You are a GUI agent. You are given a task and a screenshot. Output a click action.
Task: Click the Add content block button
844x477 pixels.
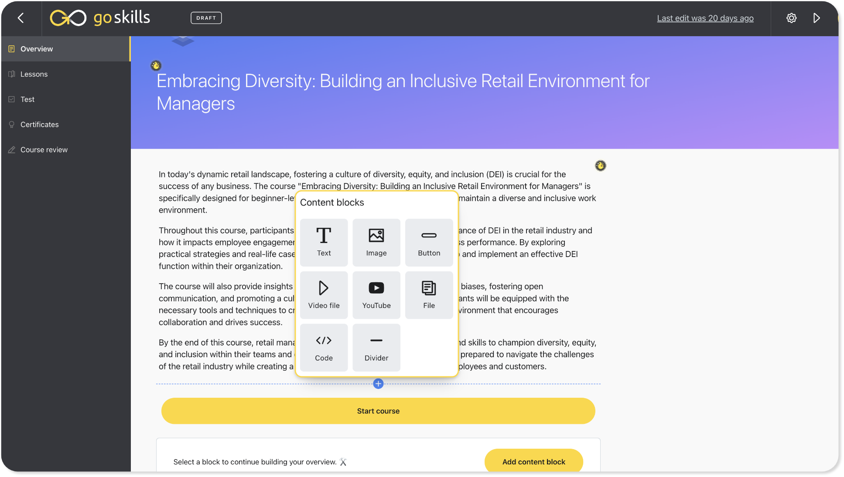533,461
